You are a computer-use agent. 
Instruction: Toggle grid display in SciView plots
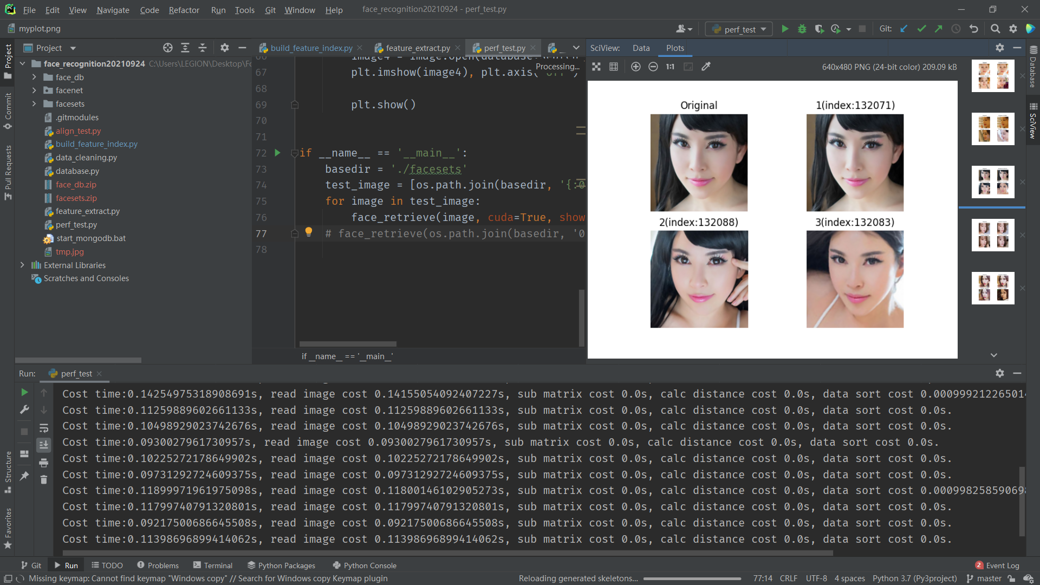pyautogui.click(x=614, y=67)
